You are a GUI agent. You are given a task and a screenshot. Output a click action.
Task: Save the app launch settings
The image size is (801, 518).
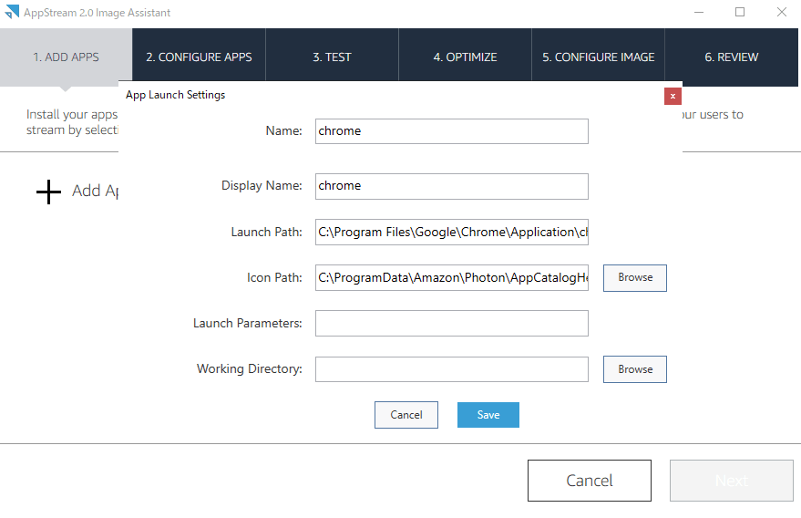(488, 415)
